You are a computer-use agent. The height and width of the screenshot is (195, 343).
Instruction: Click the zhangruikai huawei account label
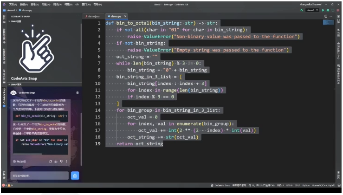pos(311,4)
